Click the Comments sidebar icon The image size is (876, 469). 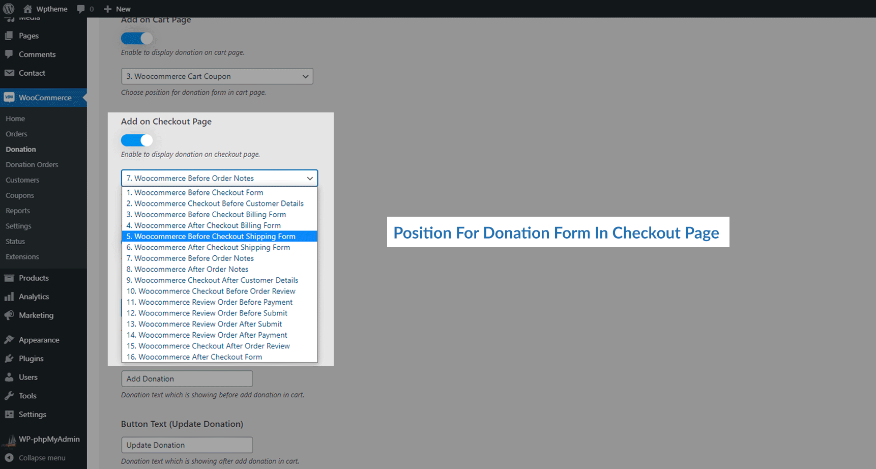(x=9, y=54)
